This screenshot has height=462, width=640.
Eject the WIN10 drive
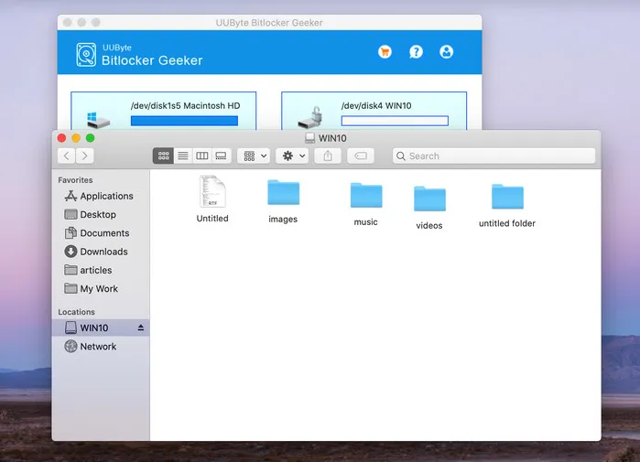(x=141, y=328)
